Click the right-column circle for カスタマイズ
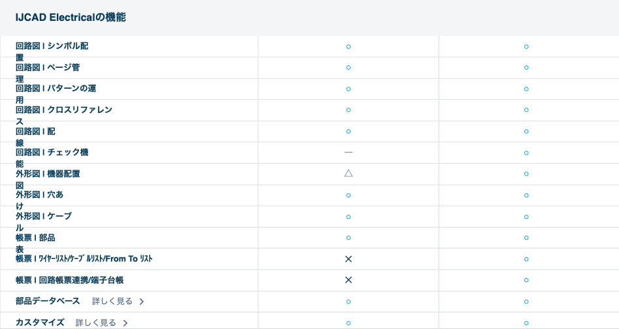 (x=526, y=322)
